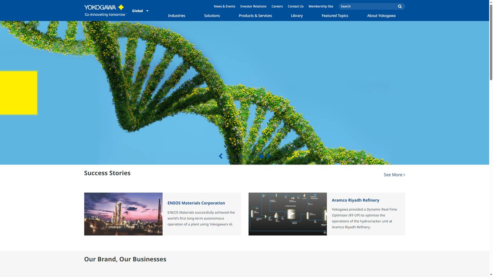Click the Aramco hydrocracker diagram thumbnail
Viewport: 493px width, 277px height.
coord(288,214)
